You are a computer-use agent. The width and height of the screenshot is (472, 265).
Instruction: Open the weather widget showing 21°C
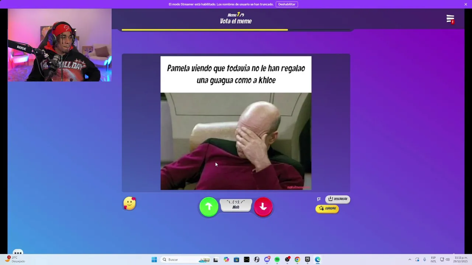click(x=15, y=259)
